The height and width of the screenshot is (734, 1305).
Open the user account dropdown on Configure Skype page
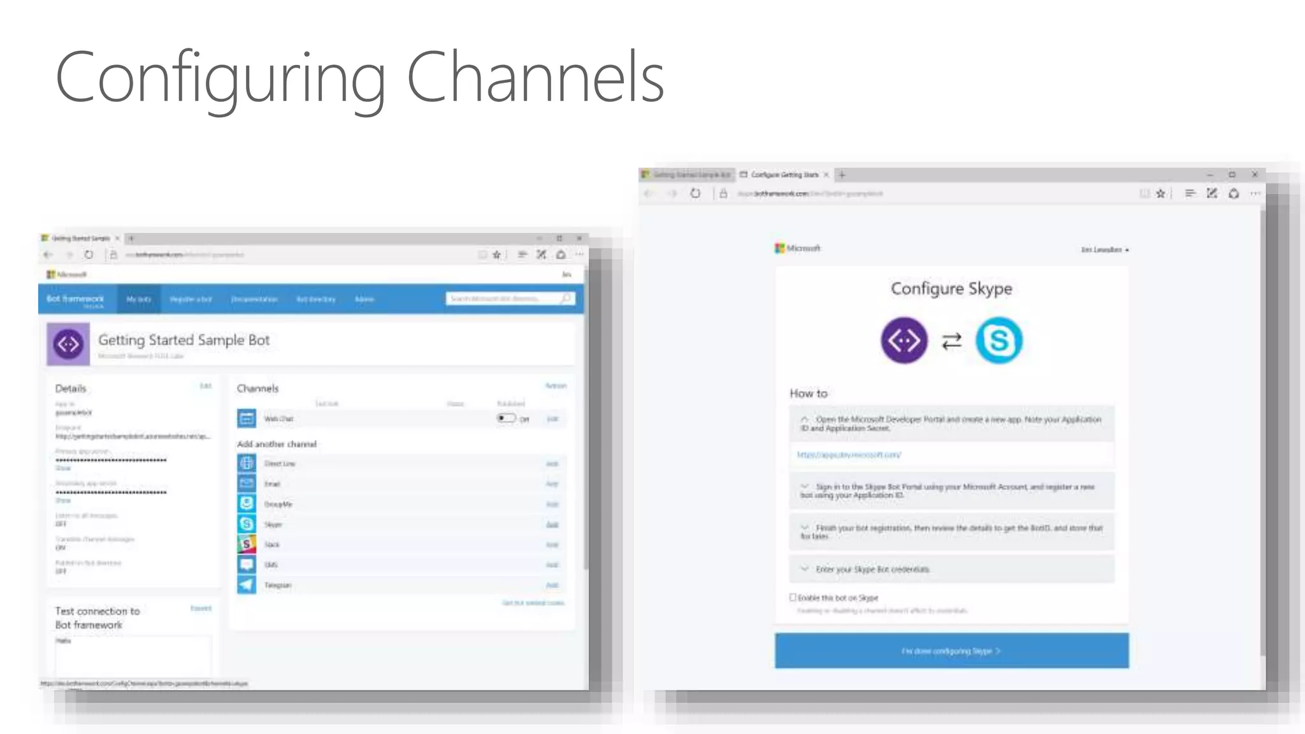(1104, 250)
